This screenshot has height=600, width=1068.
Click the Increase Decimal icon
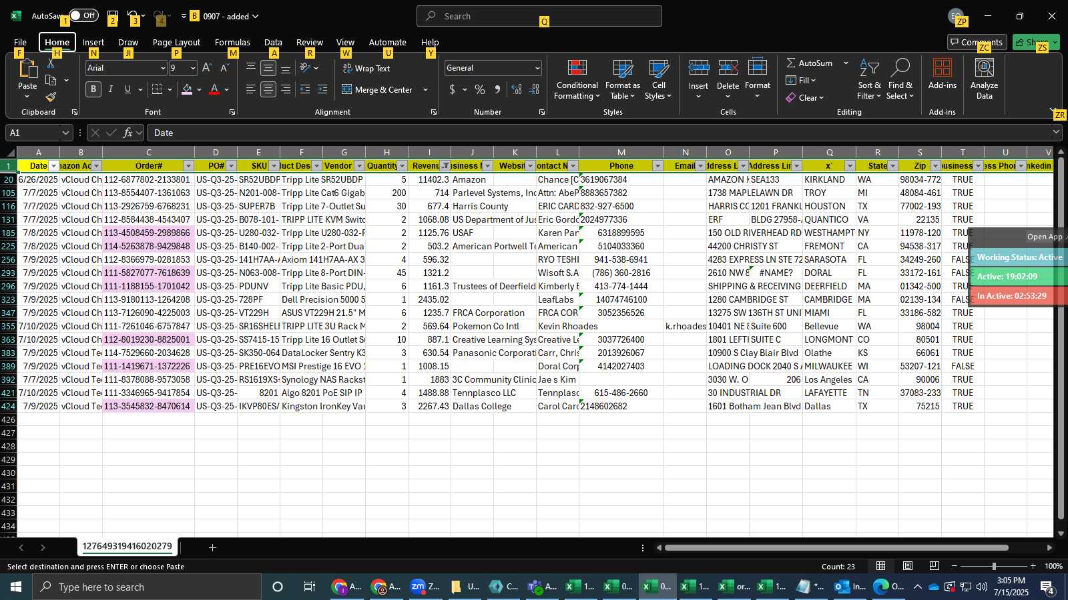517,89
